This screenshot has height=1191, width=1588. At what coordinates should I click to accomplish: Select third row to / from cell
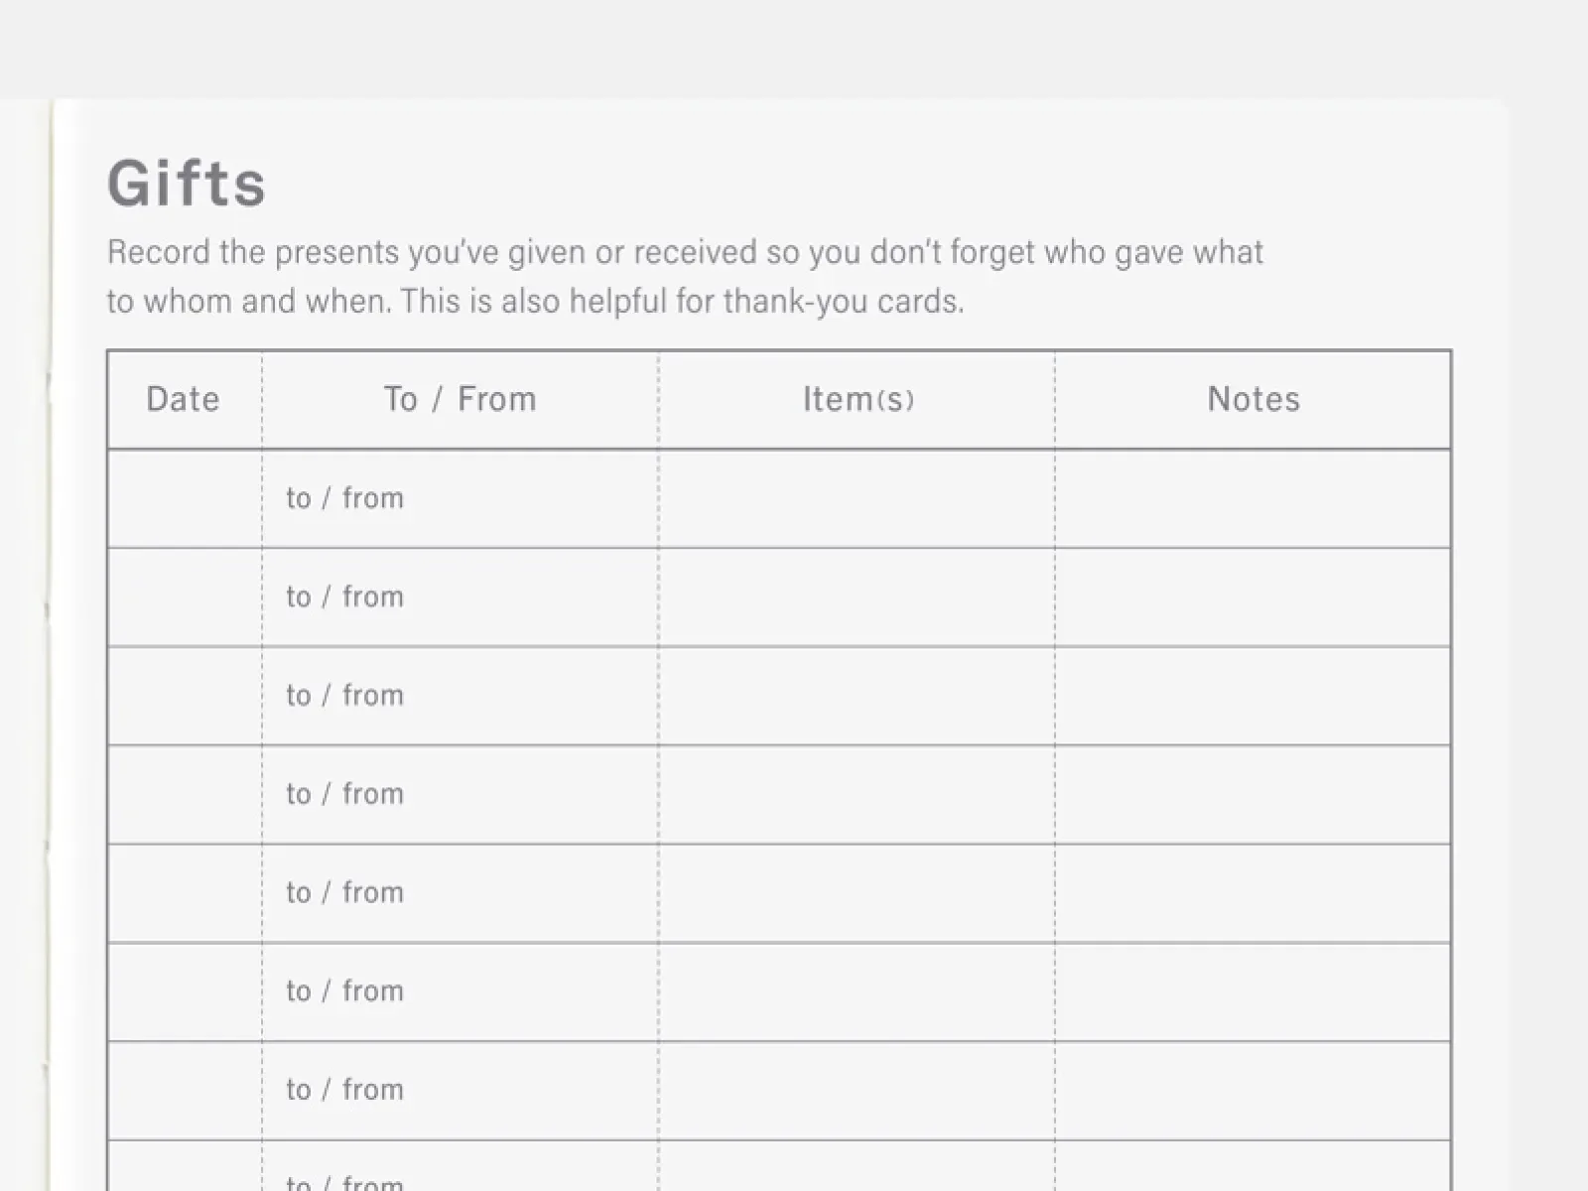pos(461,696)
